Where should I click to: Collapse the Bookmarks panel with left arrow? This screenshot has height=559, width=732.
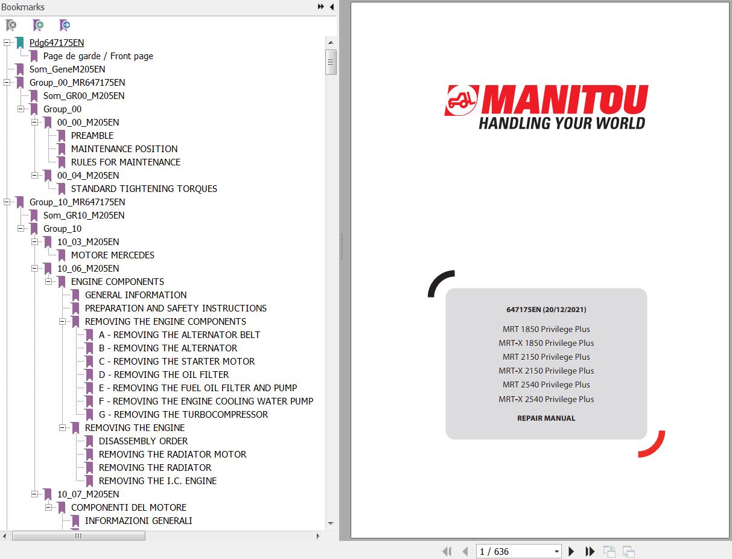(x=331, y=7)
